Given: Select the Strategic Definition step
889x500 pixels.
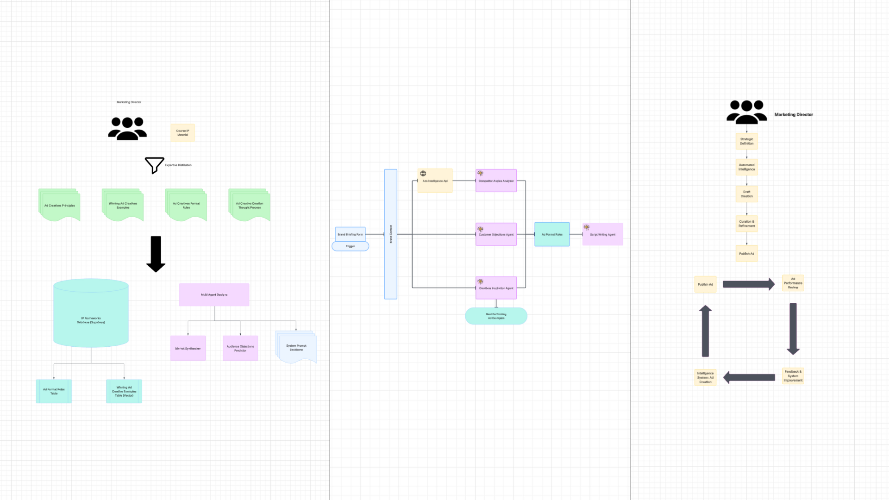Looking at the screenshot, I should [746, 141].
